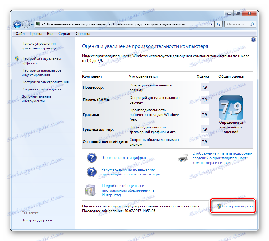The height and width of the screenshot is (241, 269).
Task: Click the software box icon near Подробнее об оценках
Action: click(90, 190)
